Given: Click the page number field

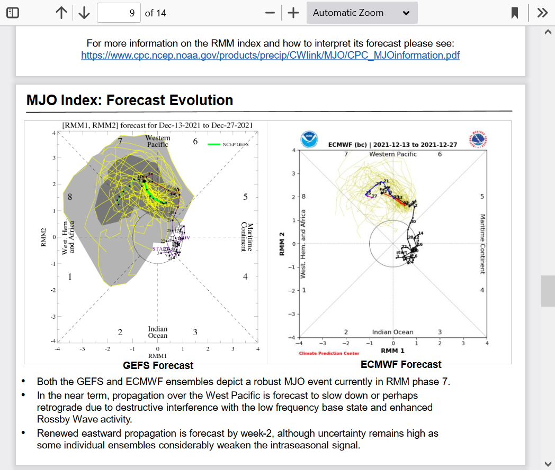Looking at the screenshot, I should click(x=119, y=13).
